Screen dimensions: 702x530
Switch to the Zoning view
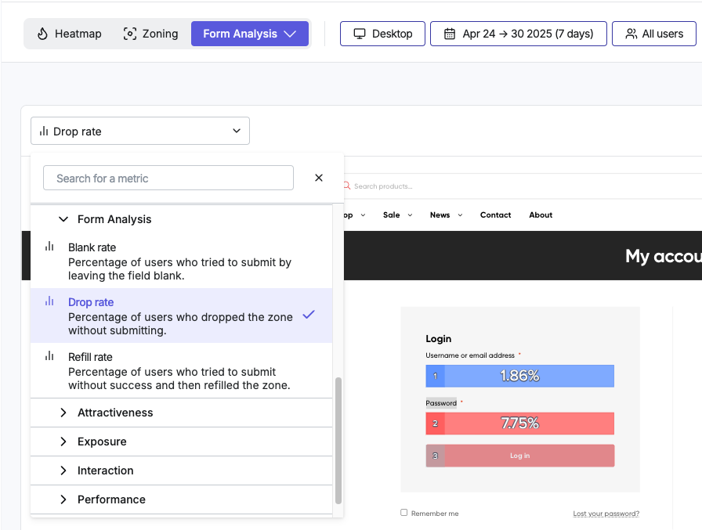click(x=150, y=34)
